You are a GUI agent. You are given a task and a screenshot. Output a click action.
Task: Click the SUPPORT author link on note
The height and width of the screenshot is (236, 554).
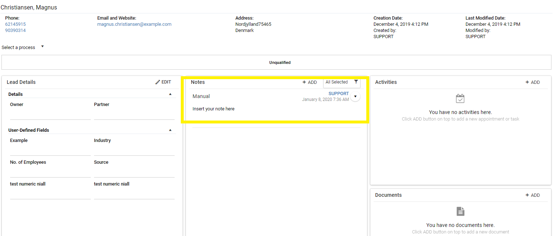click(x=338, y=94)
